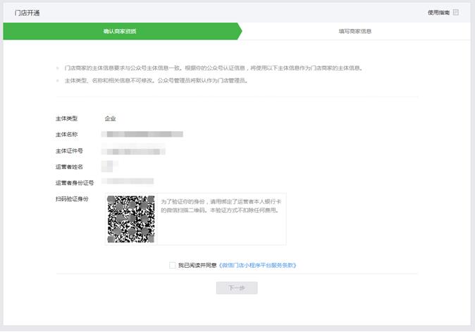Screen dimensions: 475x332
Task: Click the 扫码验证身份 label
Action: click(x=72, y=199)
